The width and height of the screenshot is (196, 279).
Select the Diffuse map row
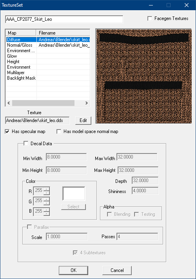[48, 40]
